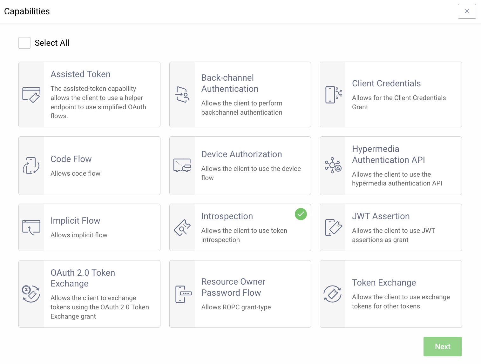Click the Next button
This screenshot has height=364, width=481.
pyautogui.click(x=442, y=347)
